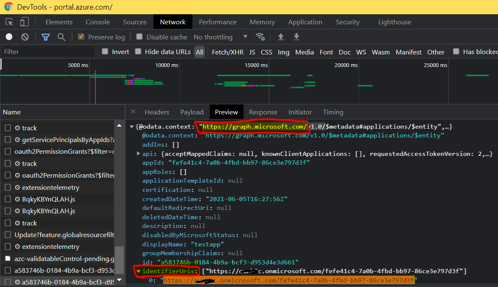Filter requests by Other type
The image size is (498, 287).
[436, 52]
